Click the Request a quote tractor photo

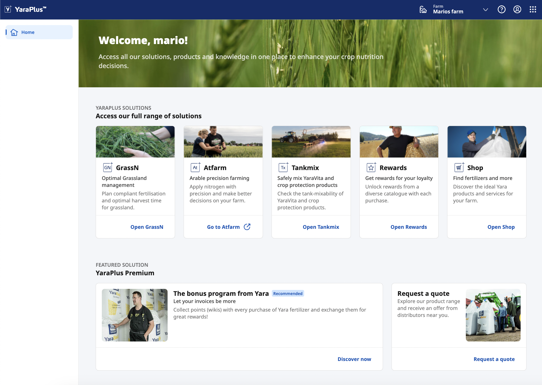click(x=493, y=315)
